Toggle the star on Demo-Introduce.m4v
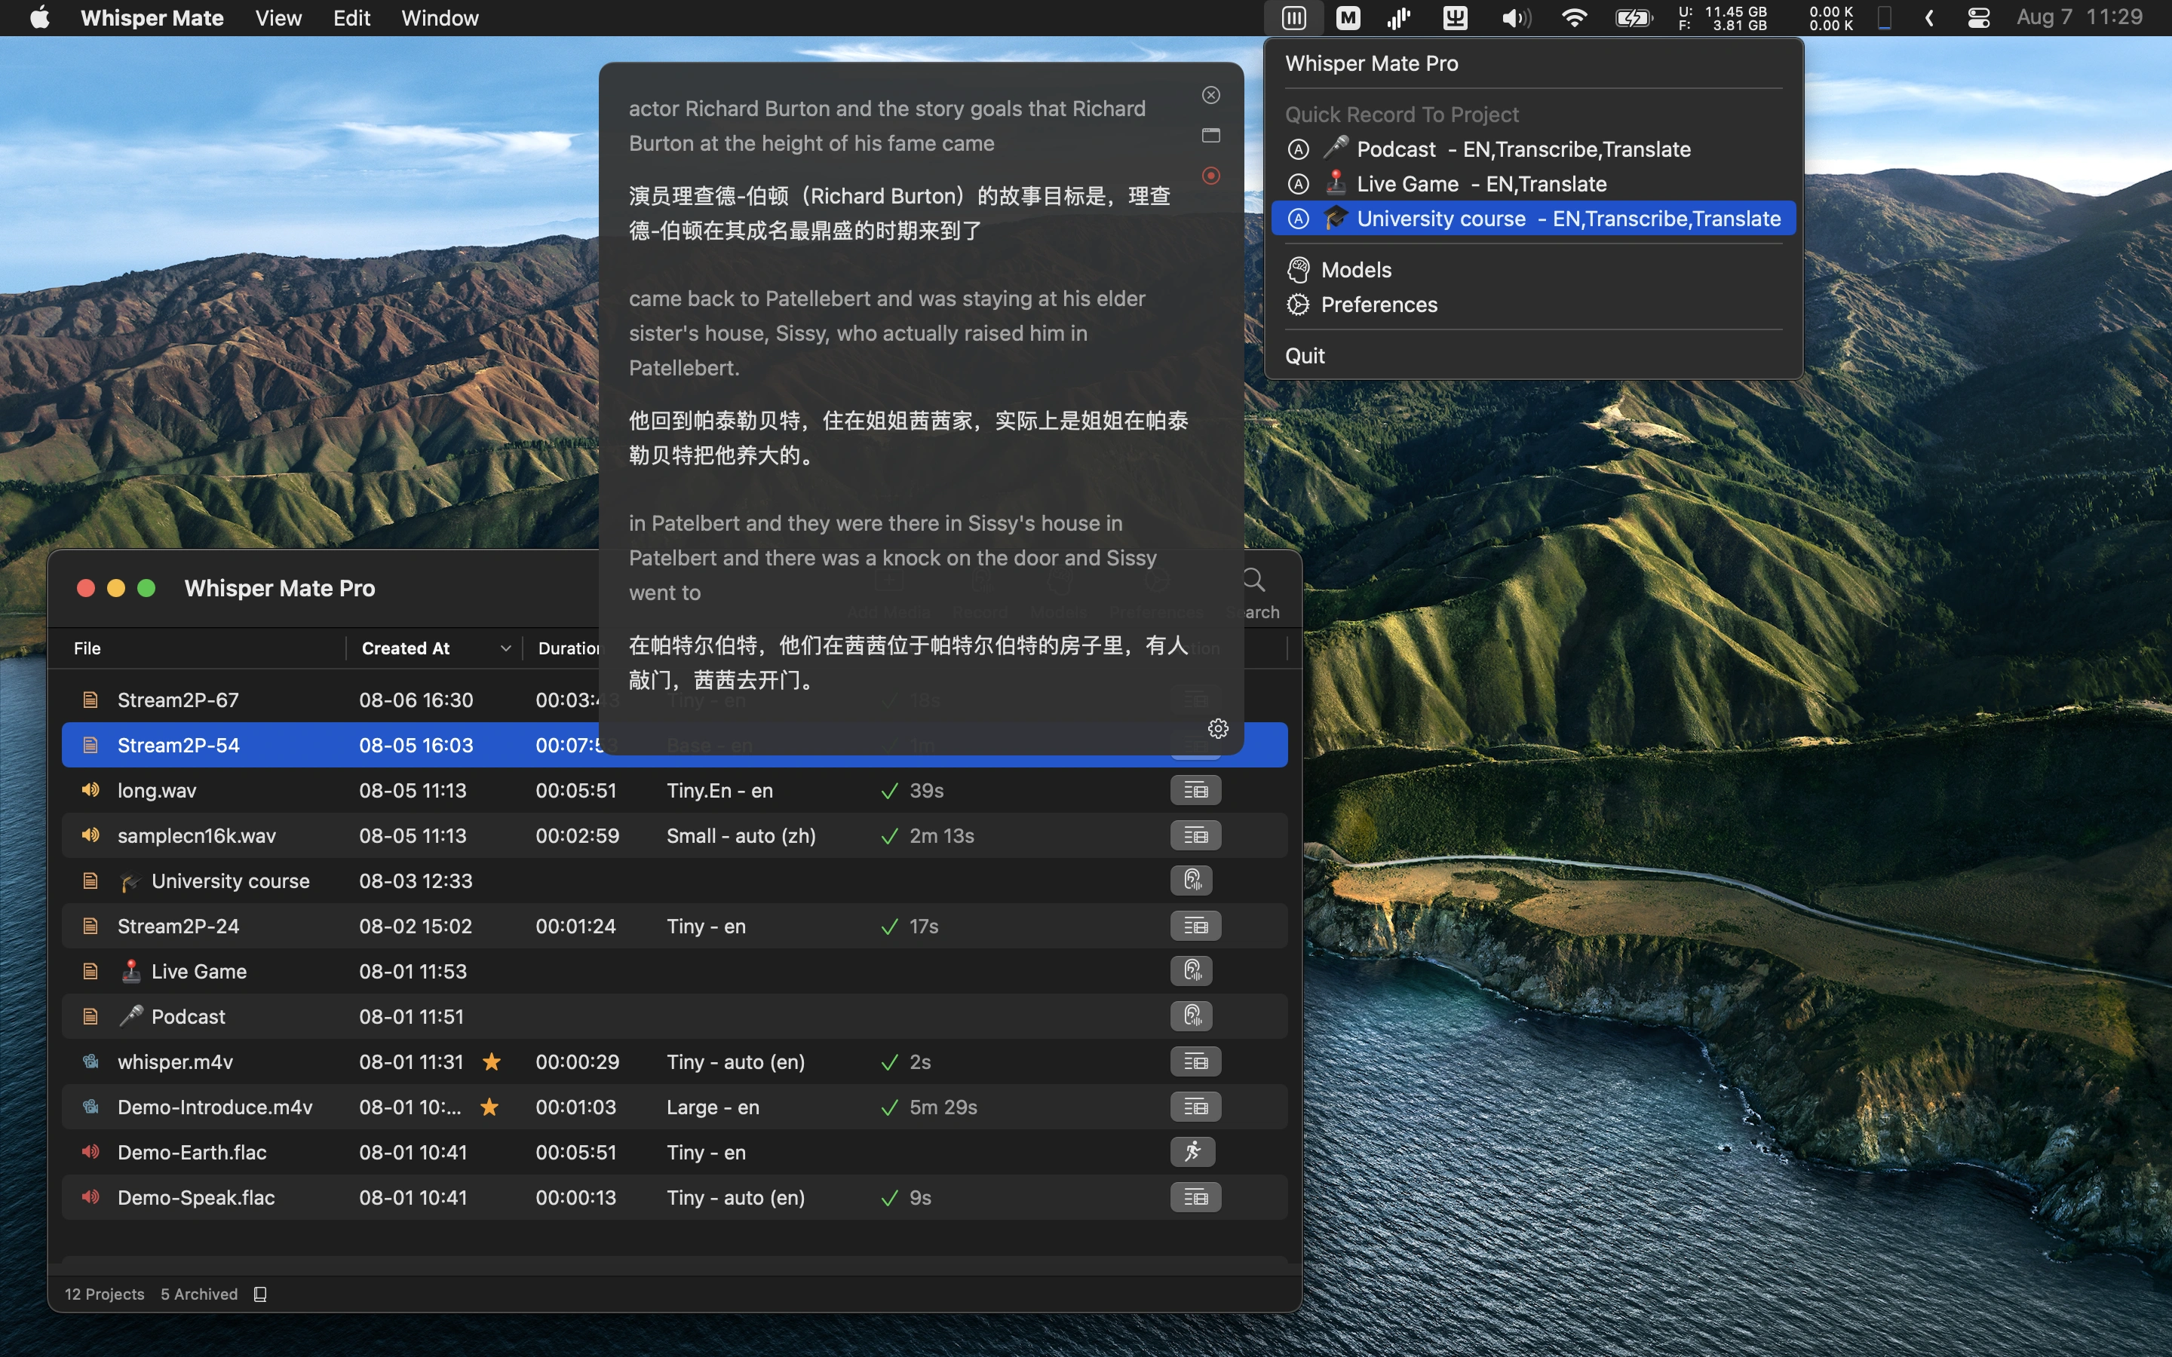This screenshot has height=1357, width=2172. [x=490, y=1107]
